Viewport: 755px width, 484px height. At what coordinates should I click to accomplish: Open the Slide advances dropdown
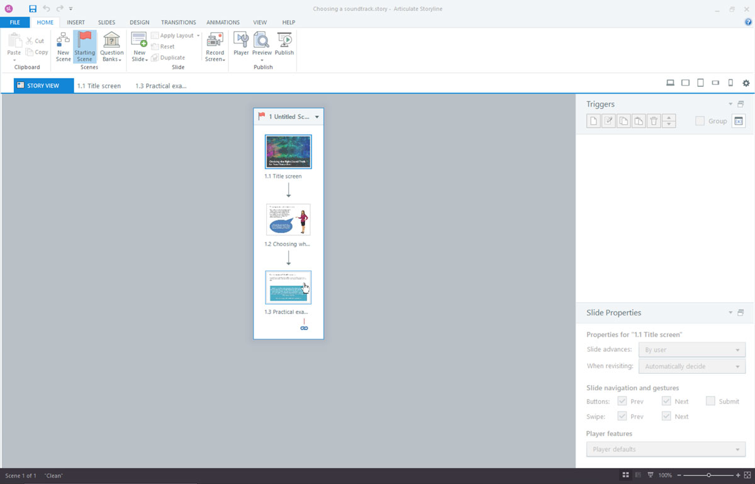pos(691,350)
